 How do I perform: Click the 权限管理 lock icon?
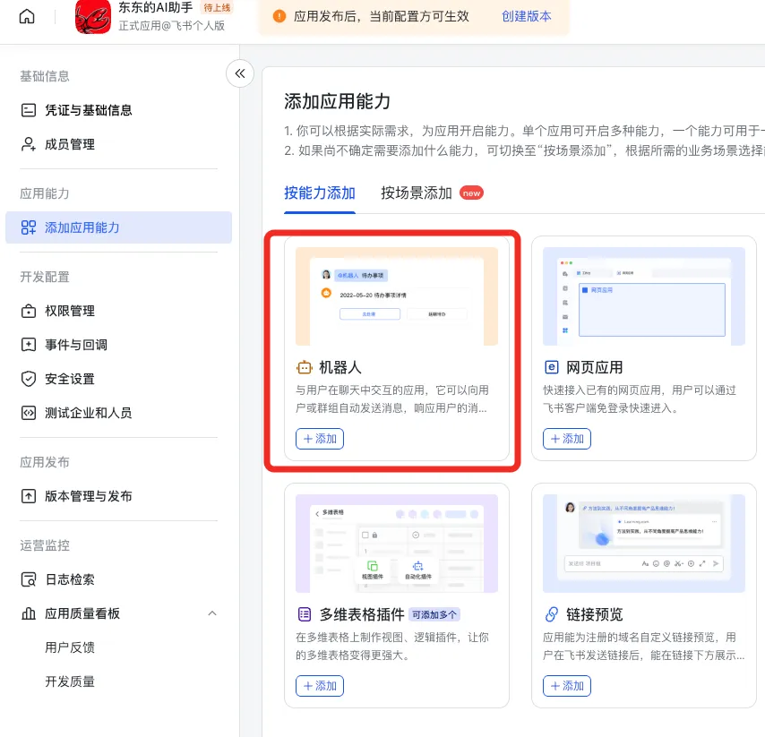[x=29, y=311]
